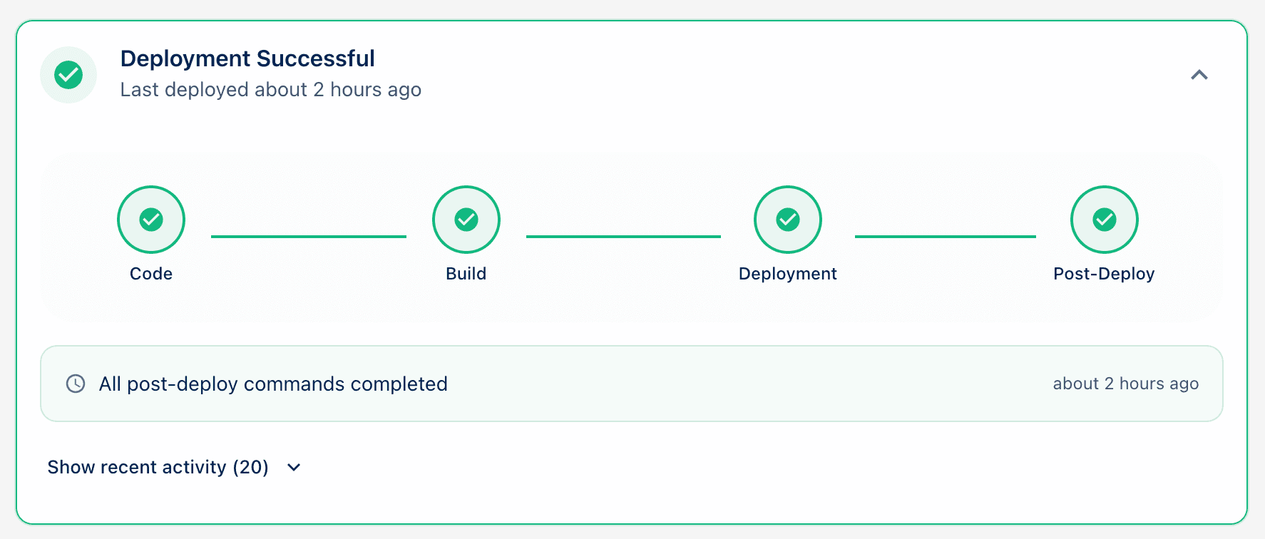The height and width of the screenshot is (539, 1265).
Task: Collapse the deployment card with the up chevron
Action: (1199, 75)
